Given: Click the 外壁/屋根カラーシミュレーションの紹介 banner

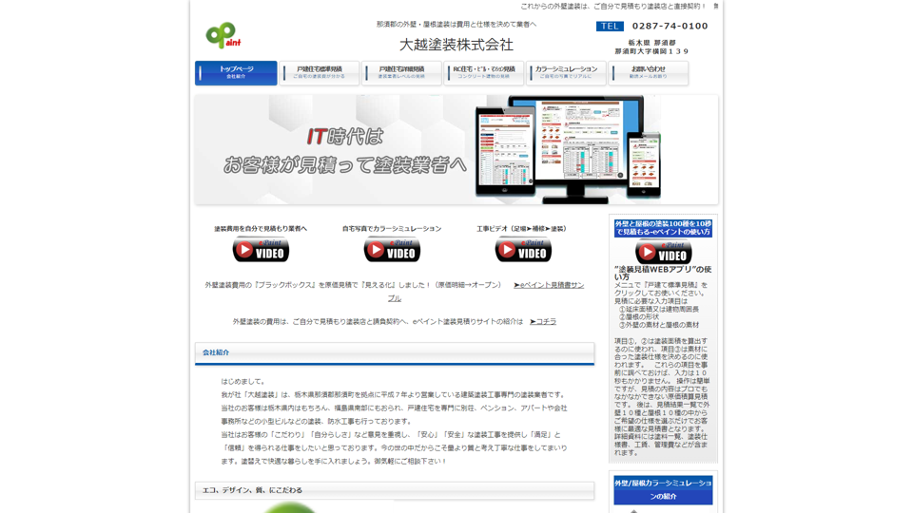Looking at the screenshot, I should click(x=663, y=489).
